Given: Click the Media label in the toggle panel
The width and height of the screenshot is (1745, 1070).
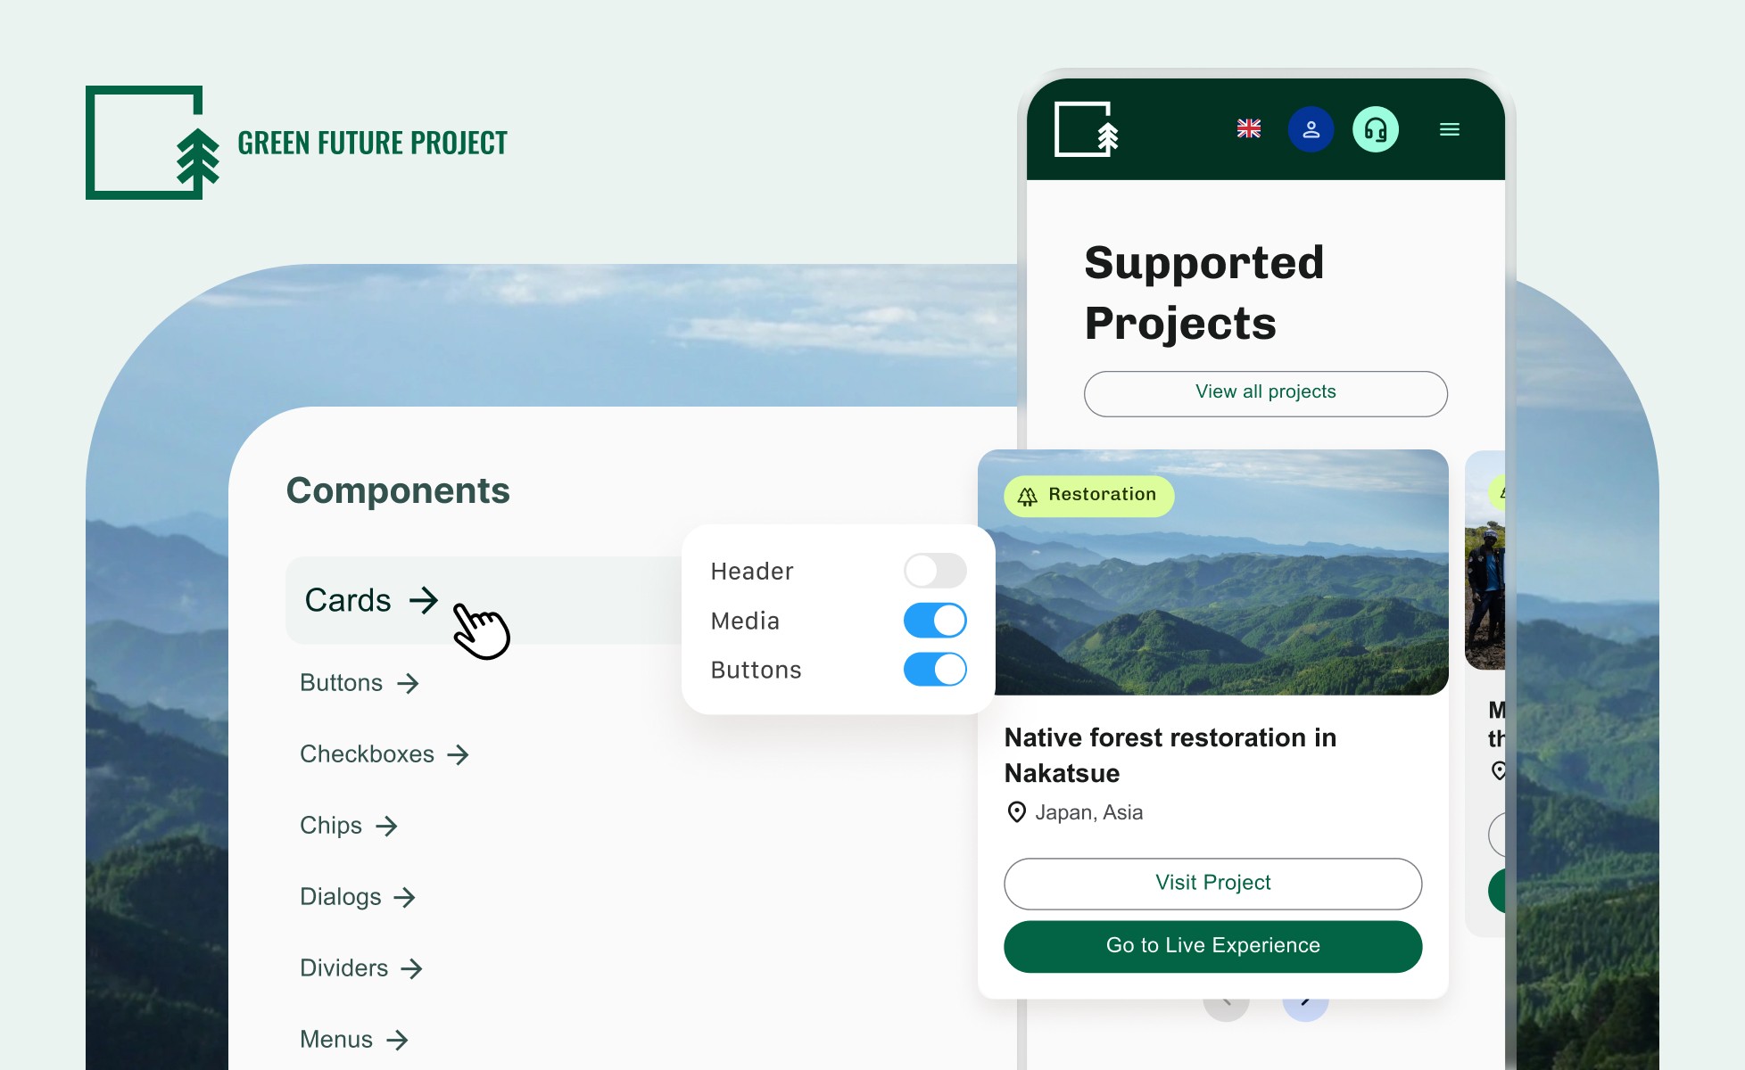Looking at the screenshot, I should (745, 621).
